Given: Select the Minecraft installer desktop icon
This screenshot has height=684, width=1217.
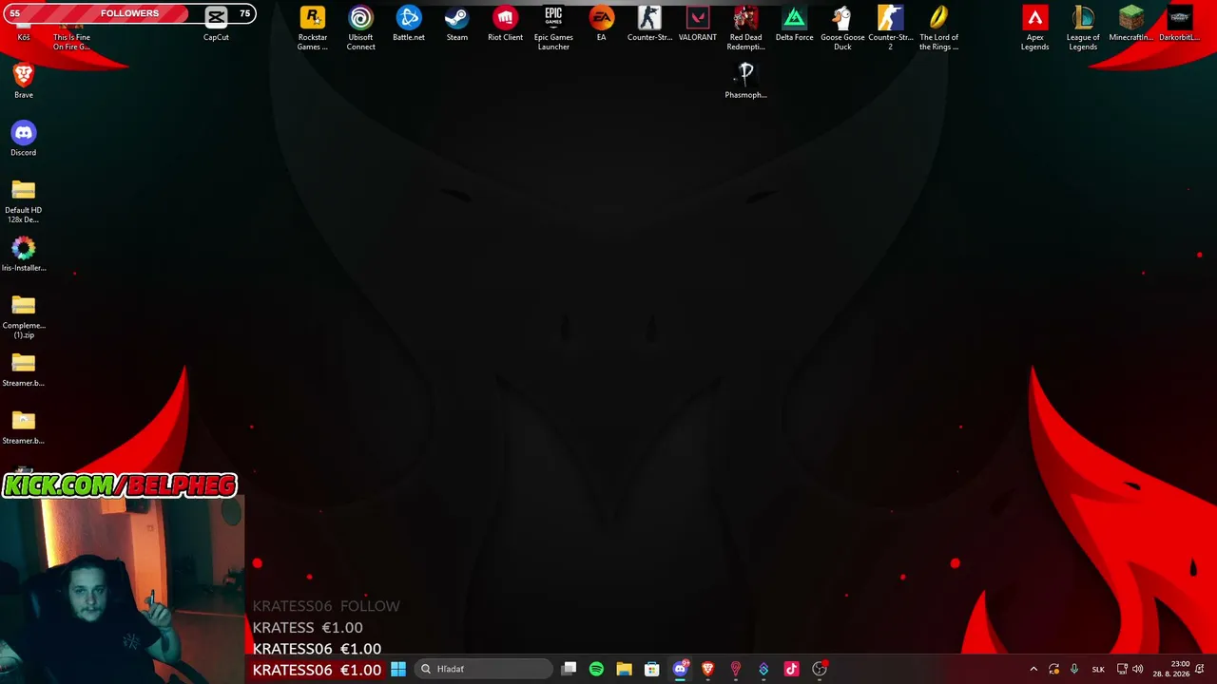Looking at the screenshot, I should click(1130, 25).
